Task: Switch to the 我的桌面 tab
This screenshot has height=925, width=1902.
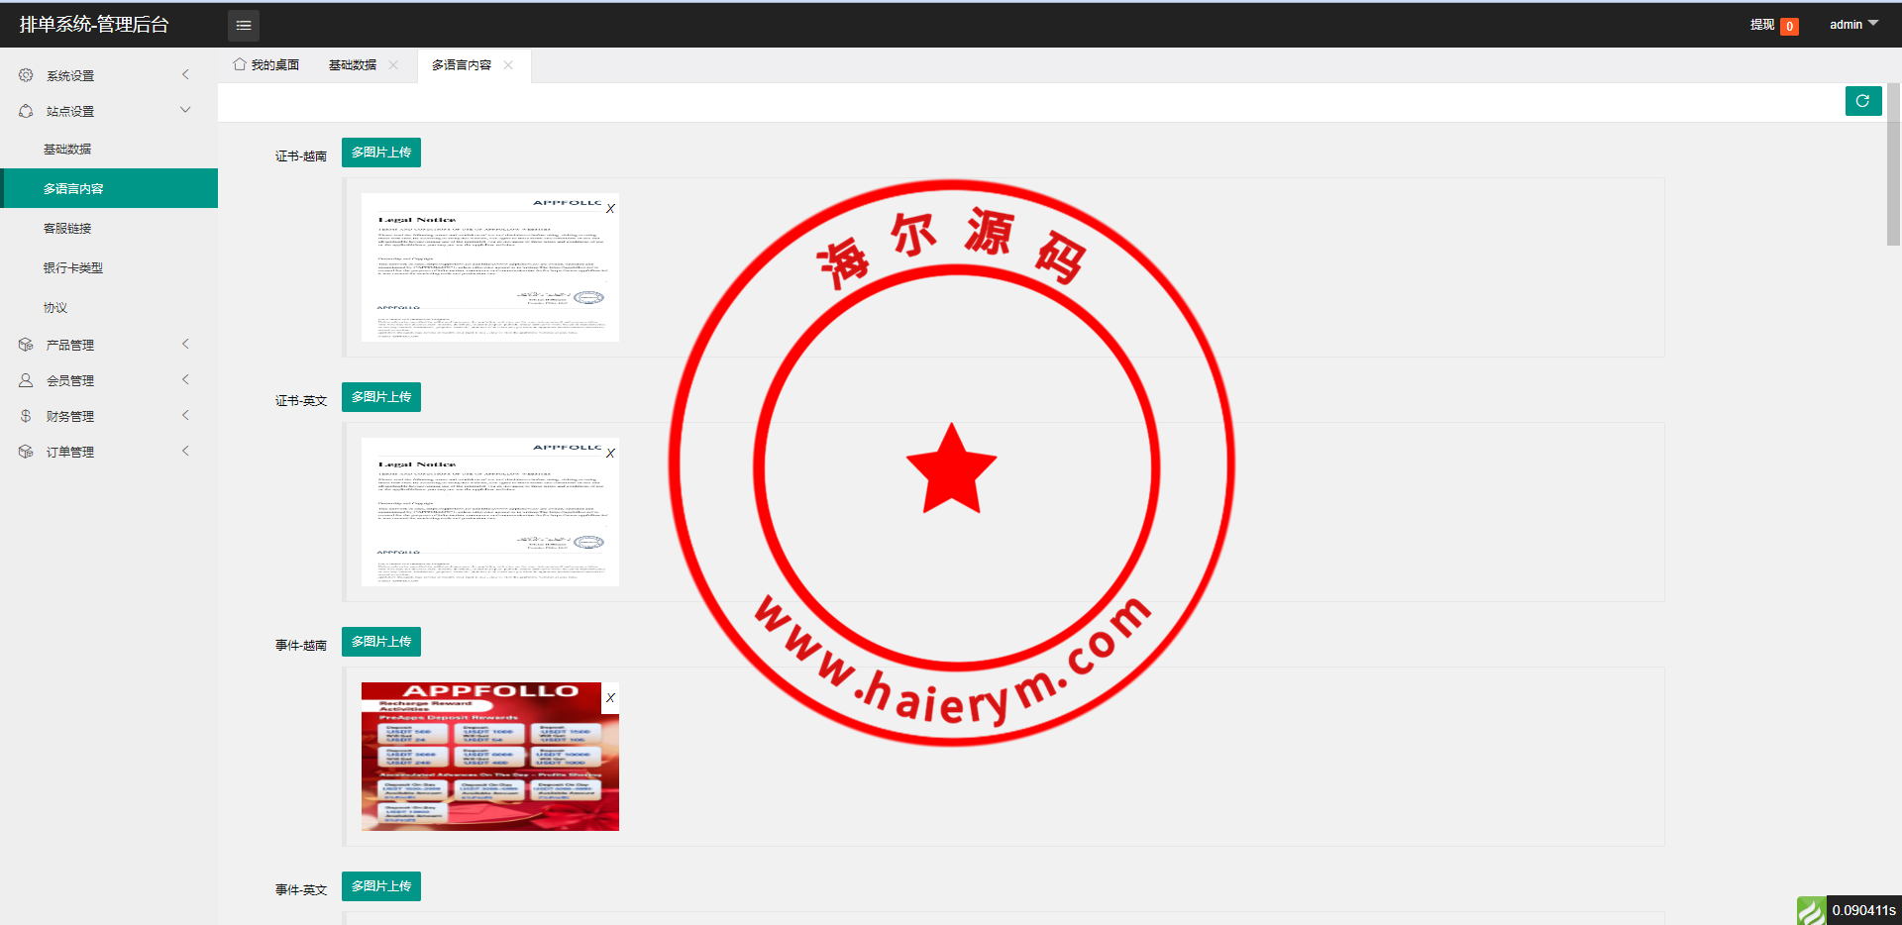Action: (x=266, y=65)
